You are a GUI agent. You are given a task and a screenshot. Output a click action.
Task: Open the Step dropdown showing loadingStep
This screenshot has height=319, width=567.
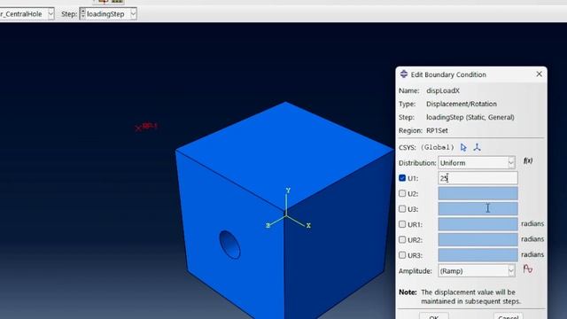108,14
